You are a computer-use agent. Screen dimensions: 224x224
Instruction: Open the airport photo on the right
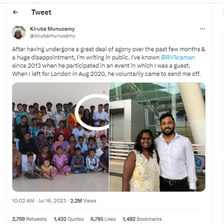tap(157, 137)
